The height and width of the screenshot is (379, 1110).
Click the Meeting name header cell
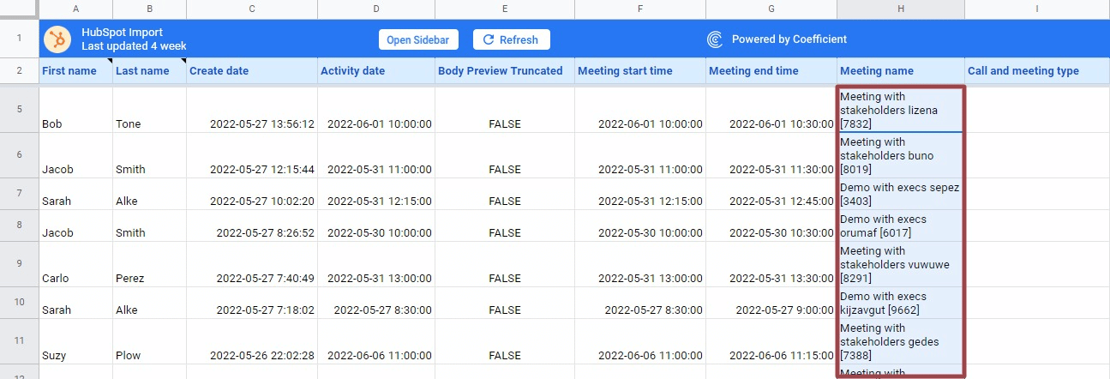click(x=900, y=71)
